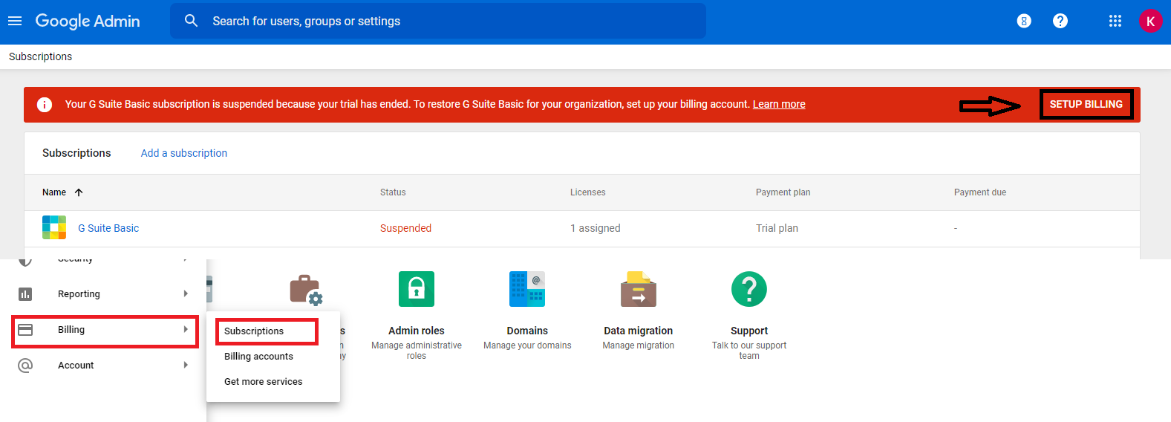1171x422 pixels.
Task: Click the Reporting bar chart icon
Action: (25, 294)
